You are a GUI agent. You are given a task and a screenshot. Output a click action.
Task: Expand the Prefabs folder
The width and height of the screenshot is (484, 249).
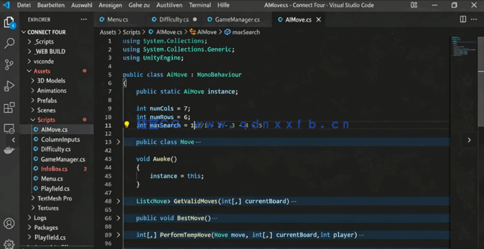[56, 100]
